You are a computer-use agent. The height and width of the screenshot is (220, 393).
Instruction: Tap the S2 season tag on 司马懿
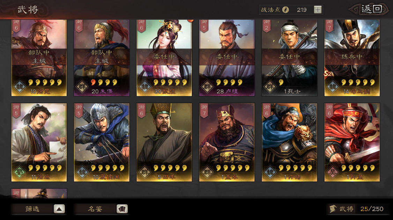click(x=328, y=73)
